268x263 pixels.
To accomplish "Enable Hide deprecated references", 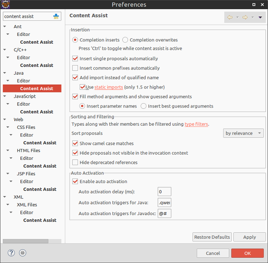I will tap(75, 162).
